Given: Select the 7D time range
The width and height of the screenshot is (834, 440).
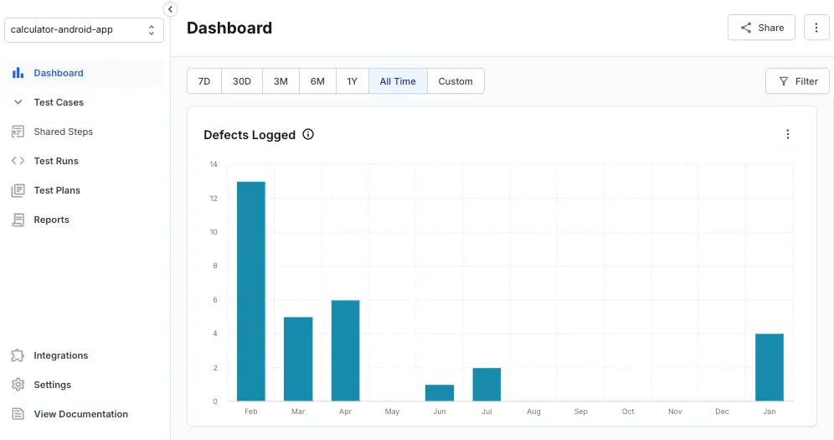Looking at the screenshot, I should point(204,81).
